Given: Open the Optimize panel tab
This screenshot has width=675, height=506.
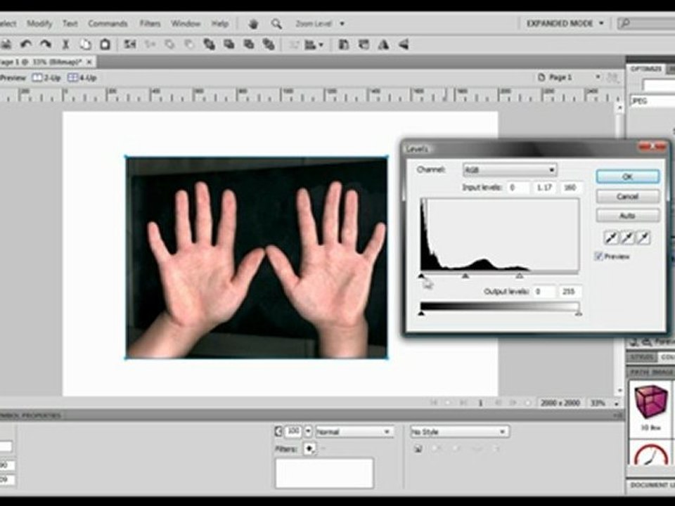Looking at the screenshot, I should (x=646, y=69).
